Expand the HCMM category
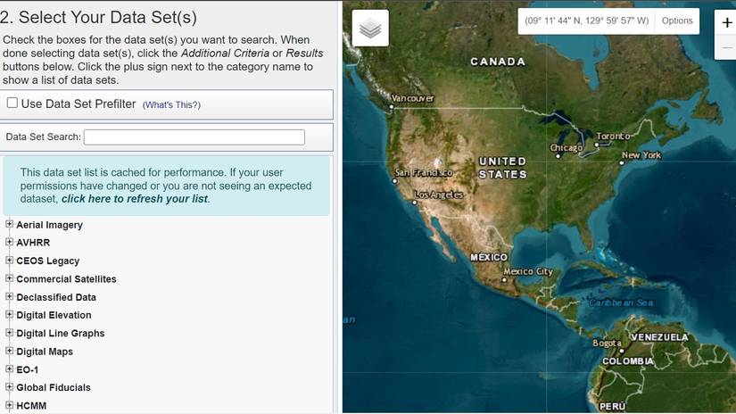The image size is (736, 414). pyautogui.click(x=9, y=404)
